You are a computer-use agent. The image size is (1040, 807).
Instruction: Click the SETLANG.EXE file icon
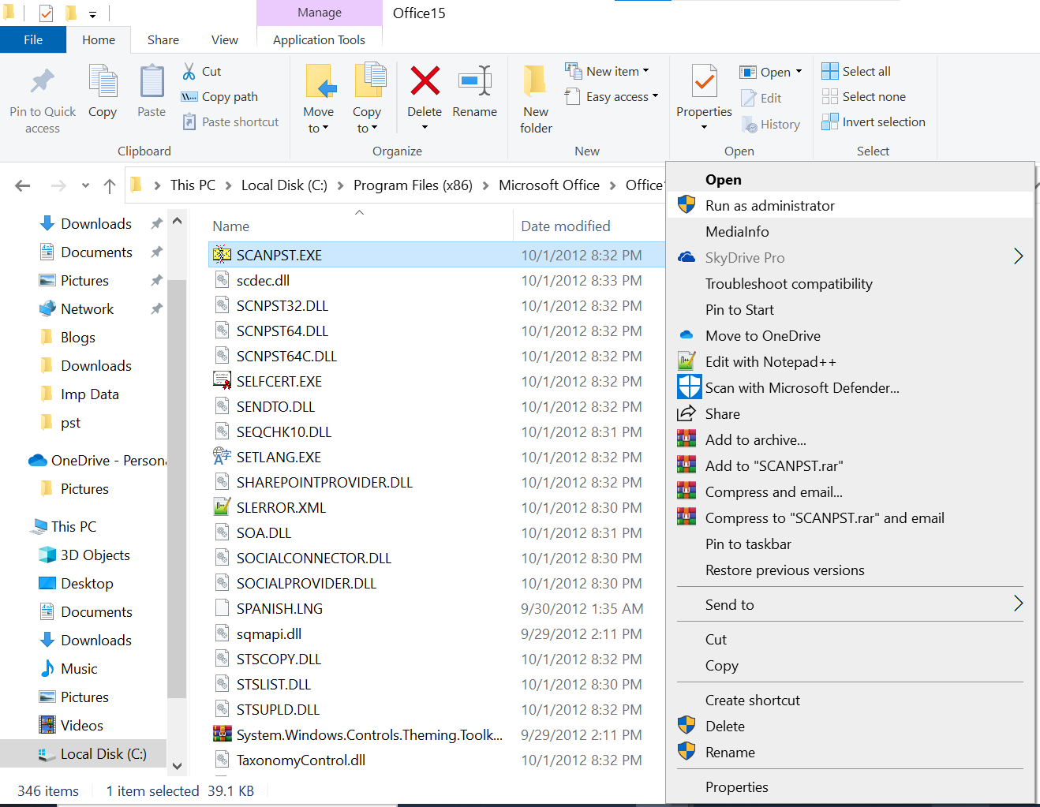223,457
